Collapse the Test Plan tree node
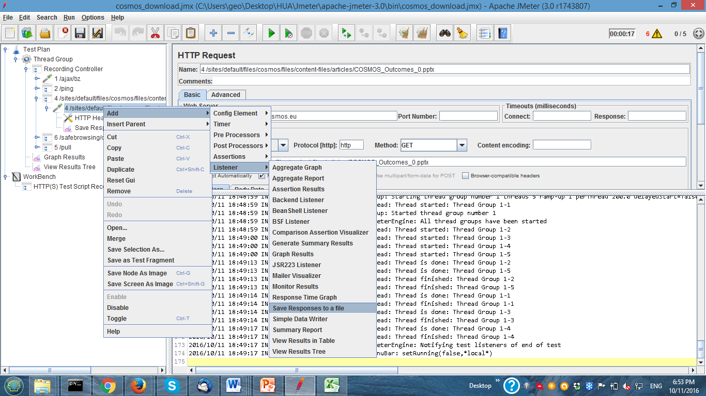Viewport: 706px width, 396px height. [x=6, y=49]
